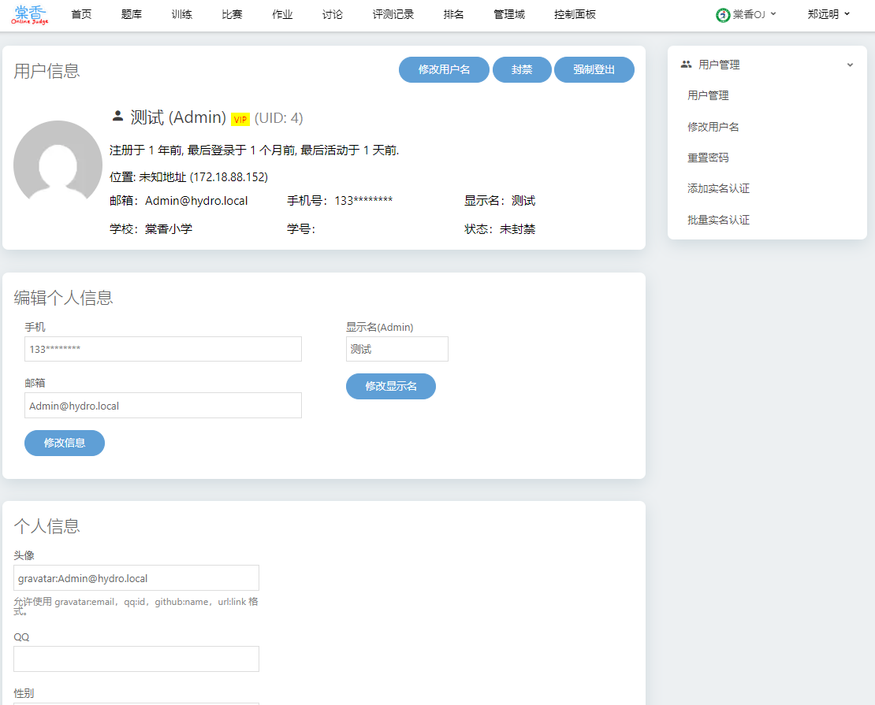875x705 pixels.
Task: Click the 用户管理 people group icon
Action: (x=686, y=65)
